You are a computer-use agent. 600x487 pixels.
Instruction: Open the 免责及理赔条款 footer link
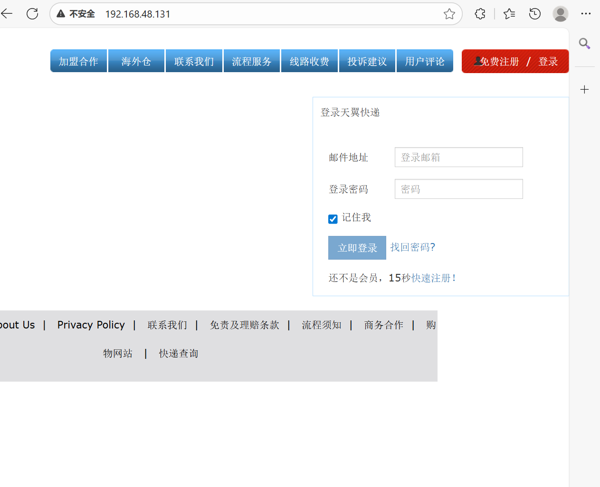pyautogui.click(x=245, y=325)
